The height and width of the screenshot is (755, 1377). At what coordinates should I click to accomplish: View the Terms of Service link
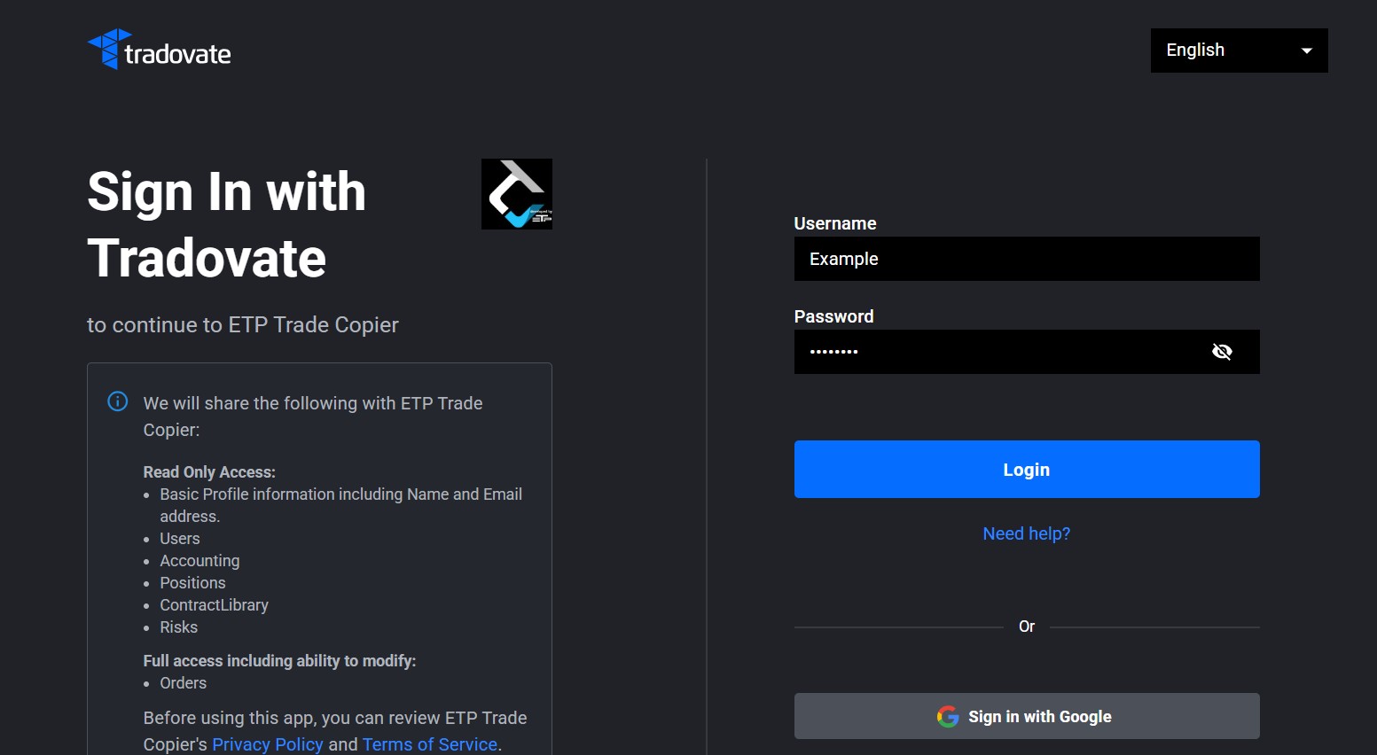pos(429,744)
